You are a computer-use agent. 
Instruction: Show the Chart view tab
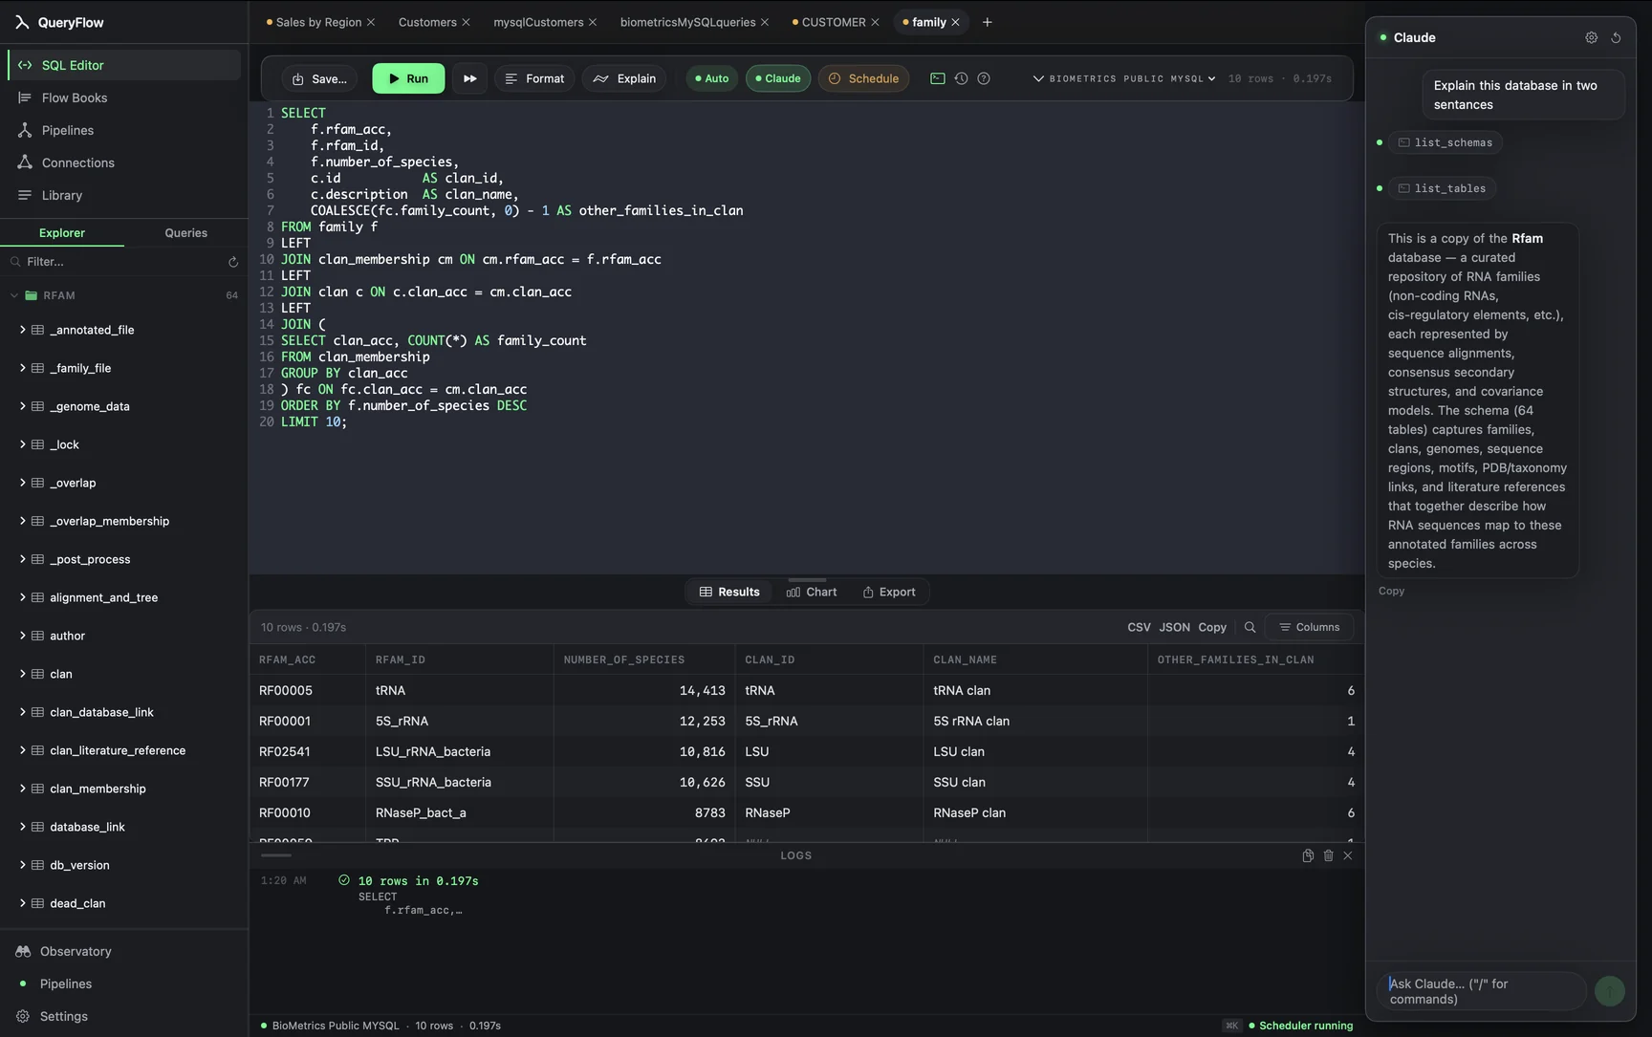(x=812, y=592)
